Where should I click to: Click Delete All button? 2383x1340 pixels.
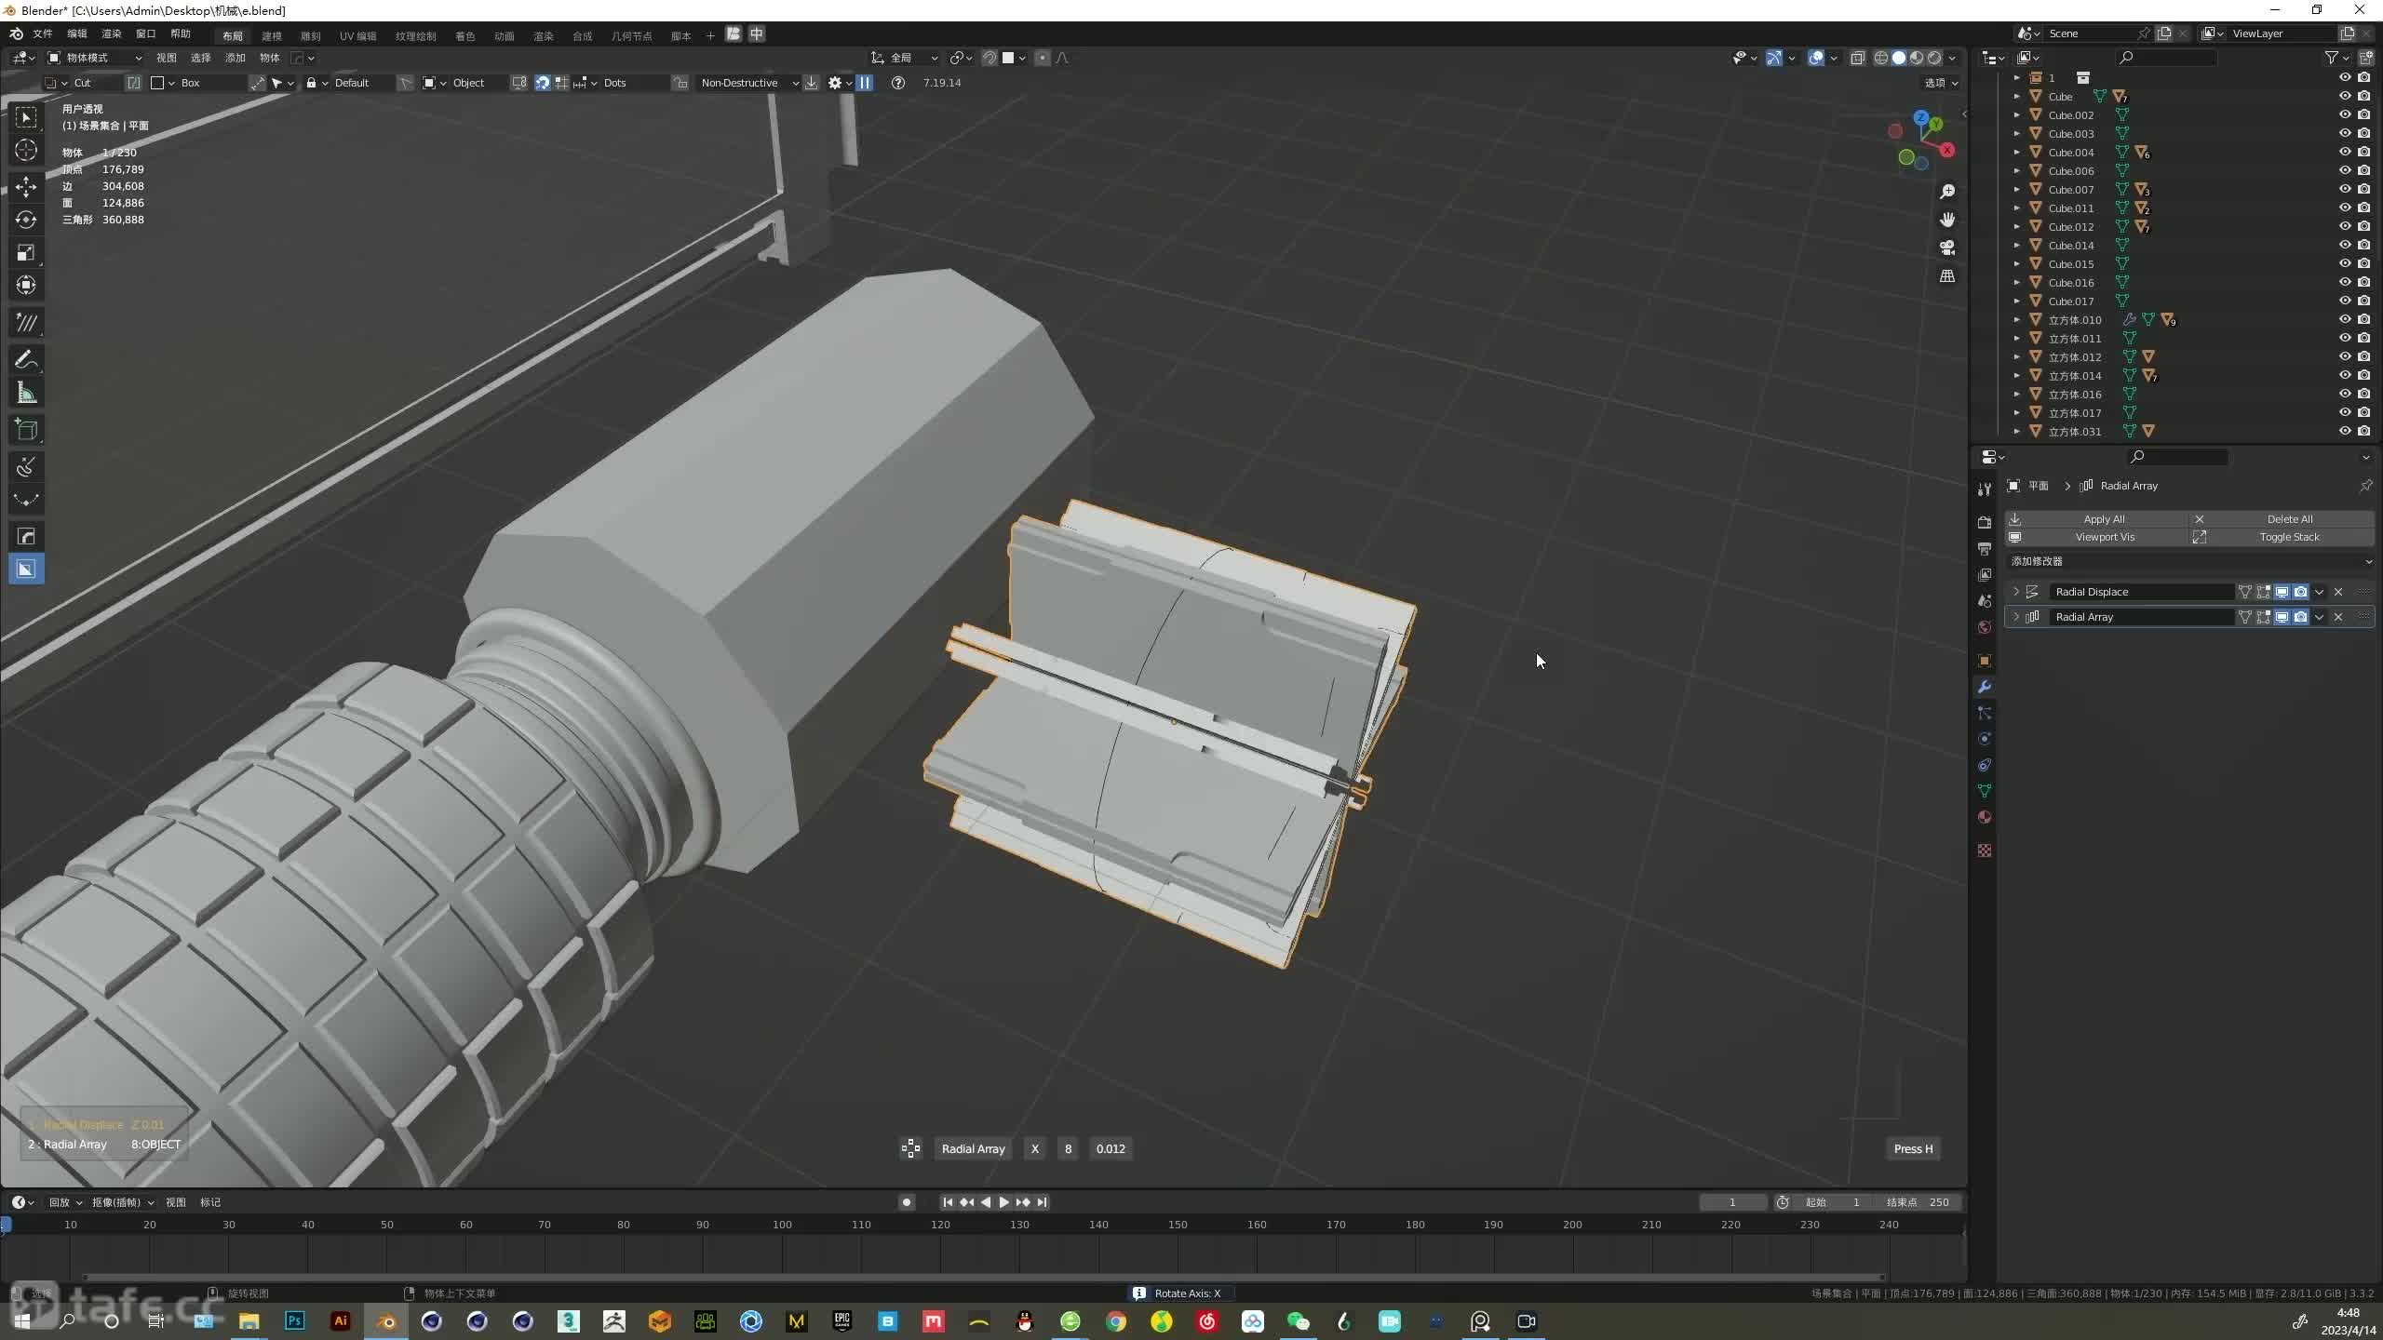pos(2282,519)
